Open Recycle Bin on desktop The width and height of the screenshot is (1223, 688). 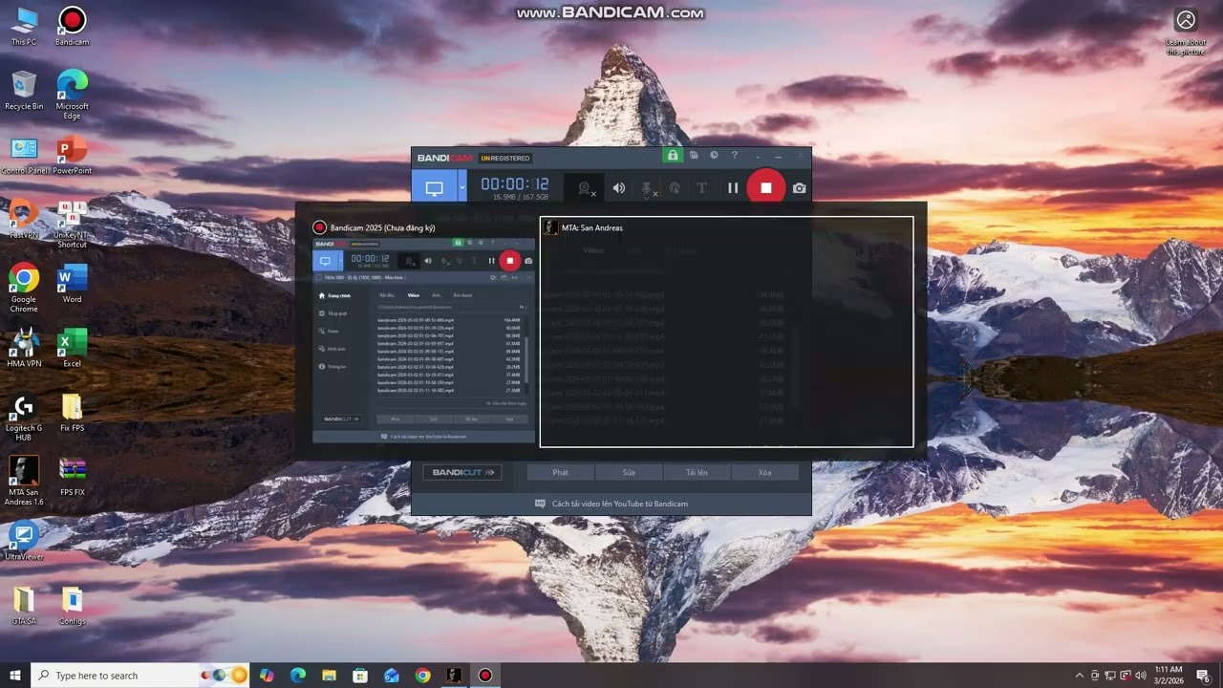(x=24, y=91)
